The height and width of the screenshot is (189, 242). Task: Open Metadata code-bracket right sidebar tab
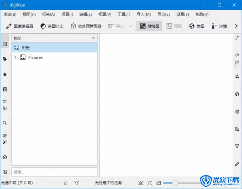(237, 55)
